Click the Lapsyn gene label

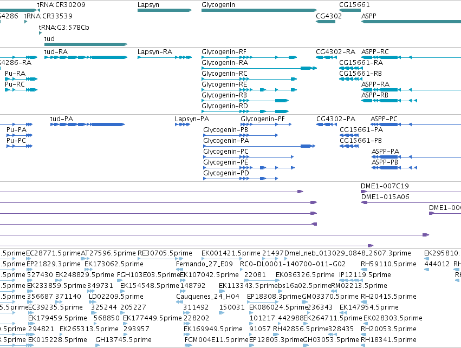[x=148, y=5]
